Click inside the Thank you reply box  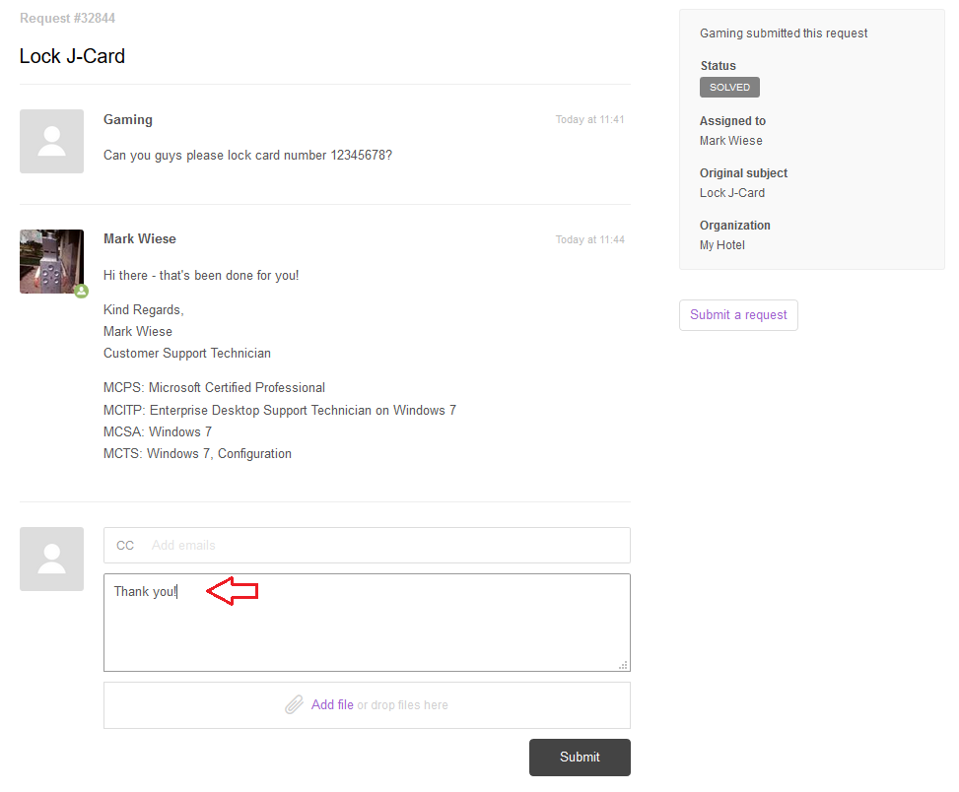click(x=367, y=623)
